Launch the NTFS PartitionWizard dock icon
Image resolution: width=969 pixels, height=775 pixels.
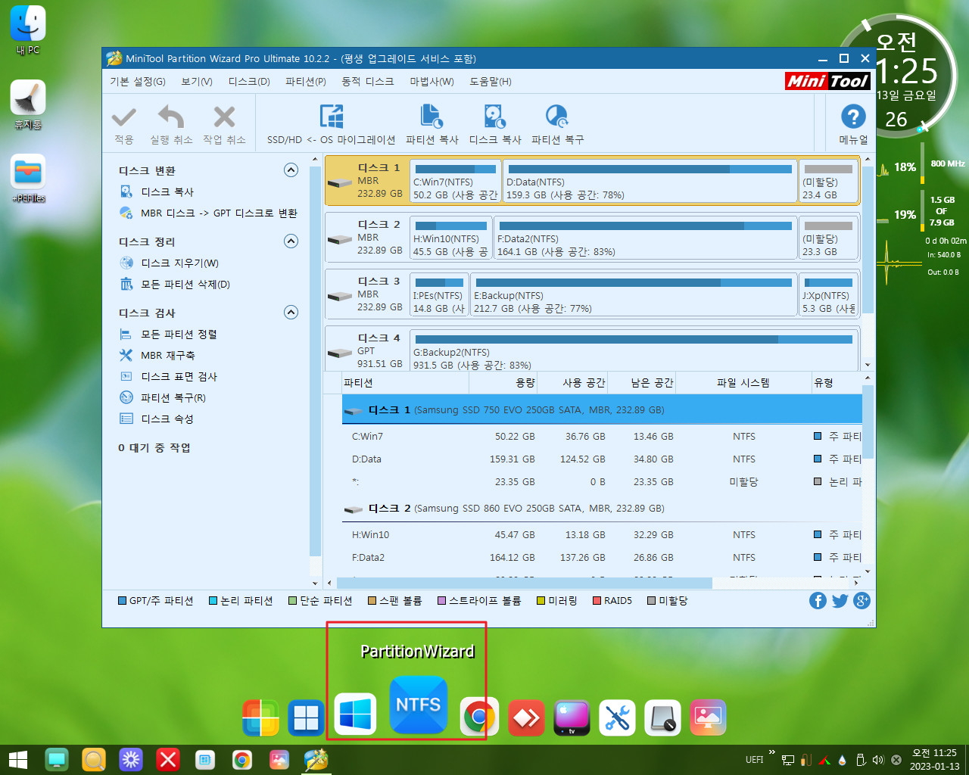tap(419, 705)
